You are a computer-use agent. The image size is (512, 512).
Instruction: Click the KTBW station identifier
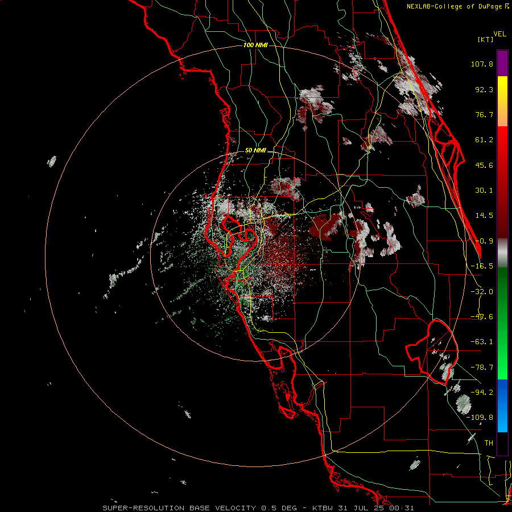(x=324, y=508)
